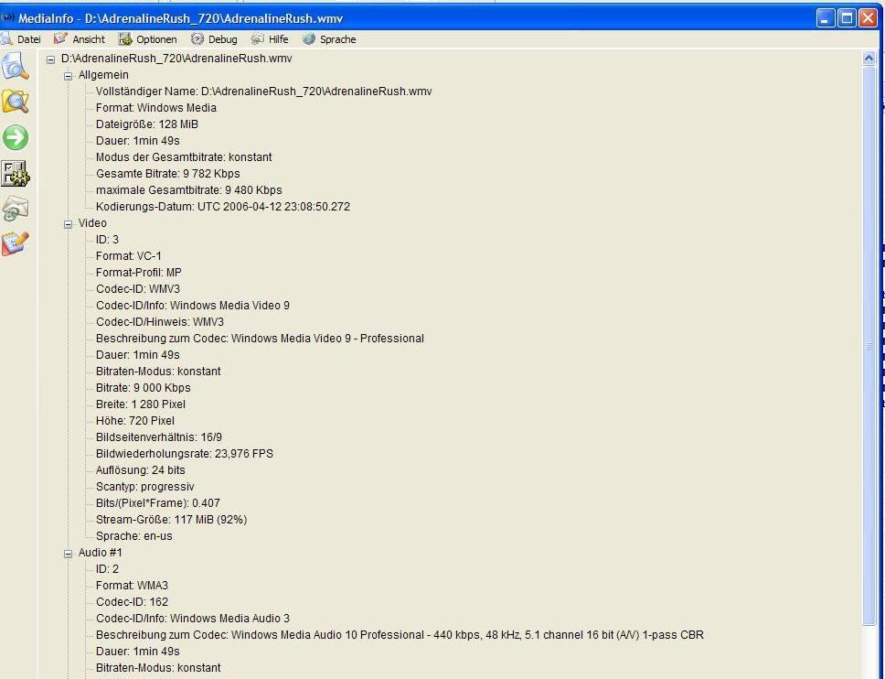The width and height of the screenshot is (885, 679).
Task: Click the Datei menu icon
Action: pyautogui.click(x=6, y=39)
